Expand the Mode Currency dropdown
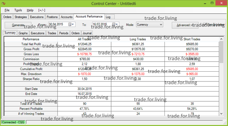 tap(161, 24)
